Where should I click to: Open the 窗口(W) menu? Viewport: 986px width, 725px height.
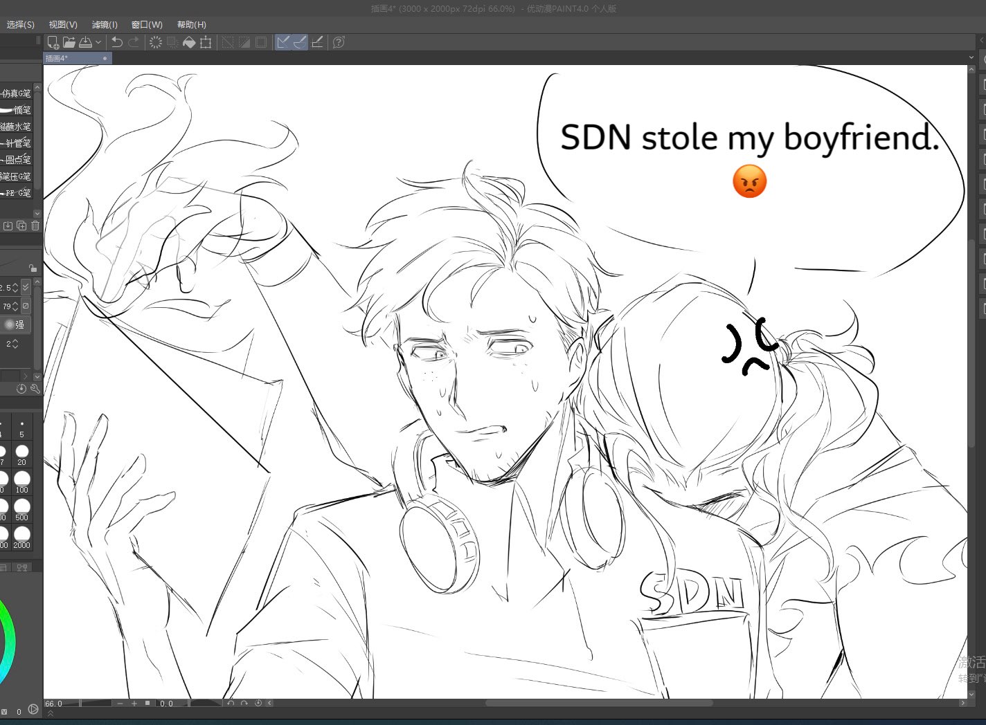(147, 24)
